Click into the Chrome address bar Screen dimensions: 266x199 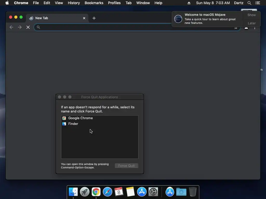(137, 27)
